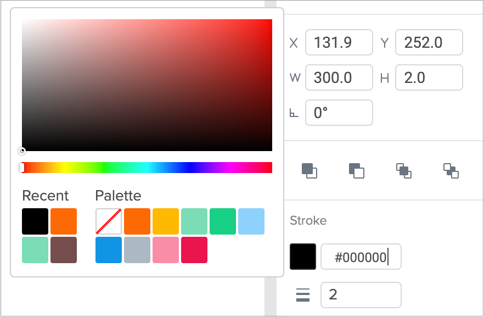Click the rotation angle icon
Image resolution: width=484 pixels, height=317 pixels.
pos(294,113)
